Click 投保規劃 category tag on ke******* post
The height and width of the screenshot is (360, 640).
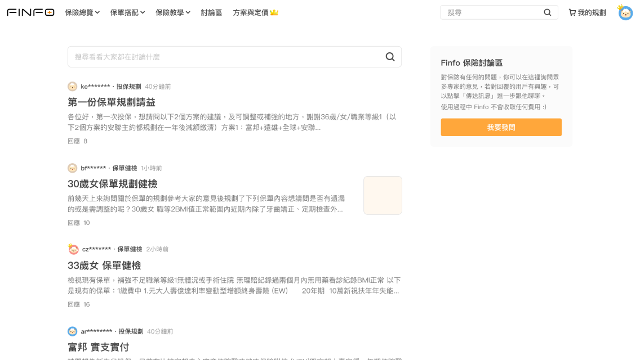pyautogui.click(x=128, y=87)
